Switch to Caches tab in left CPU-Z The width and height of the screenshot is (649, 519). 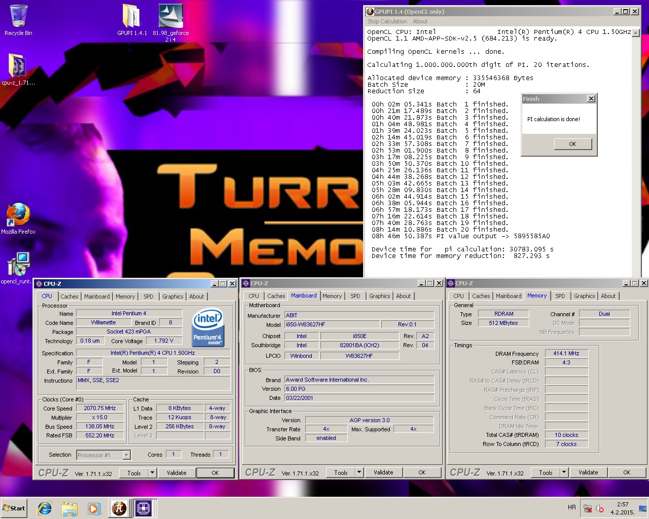(x=69, y=296)
